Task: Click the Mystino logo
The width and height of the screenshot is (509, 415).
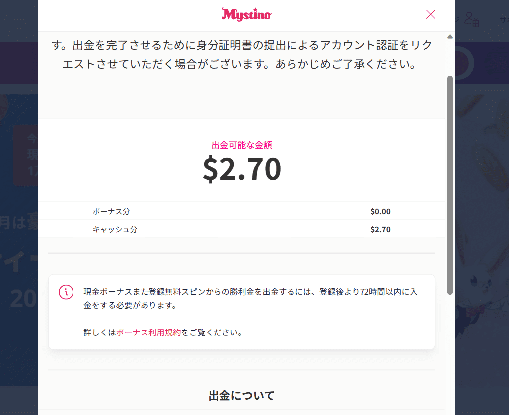Action: 246,14
